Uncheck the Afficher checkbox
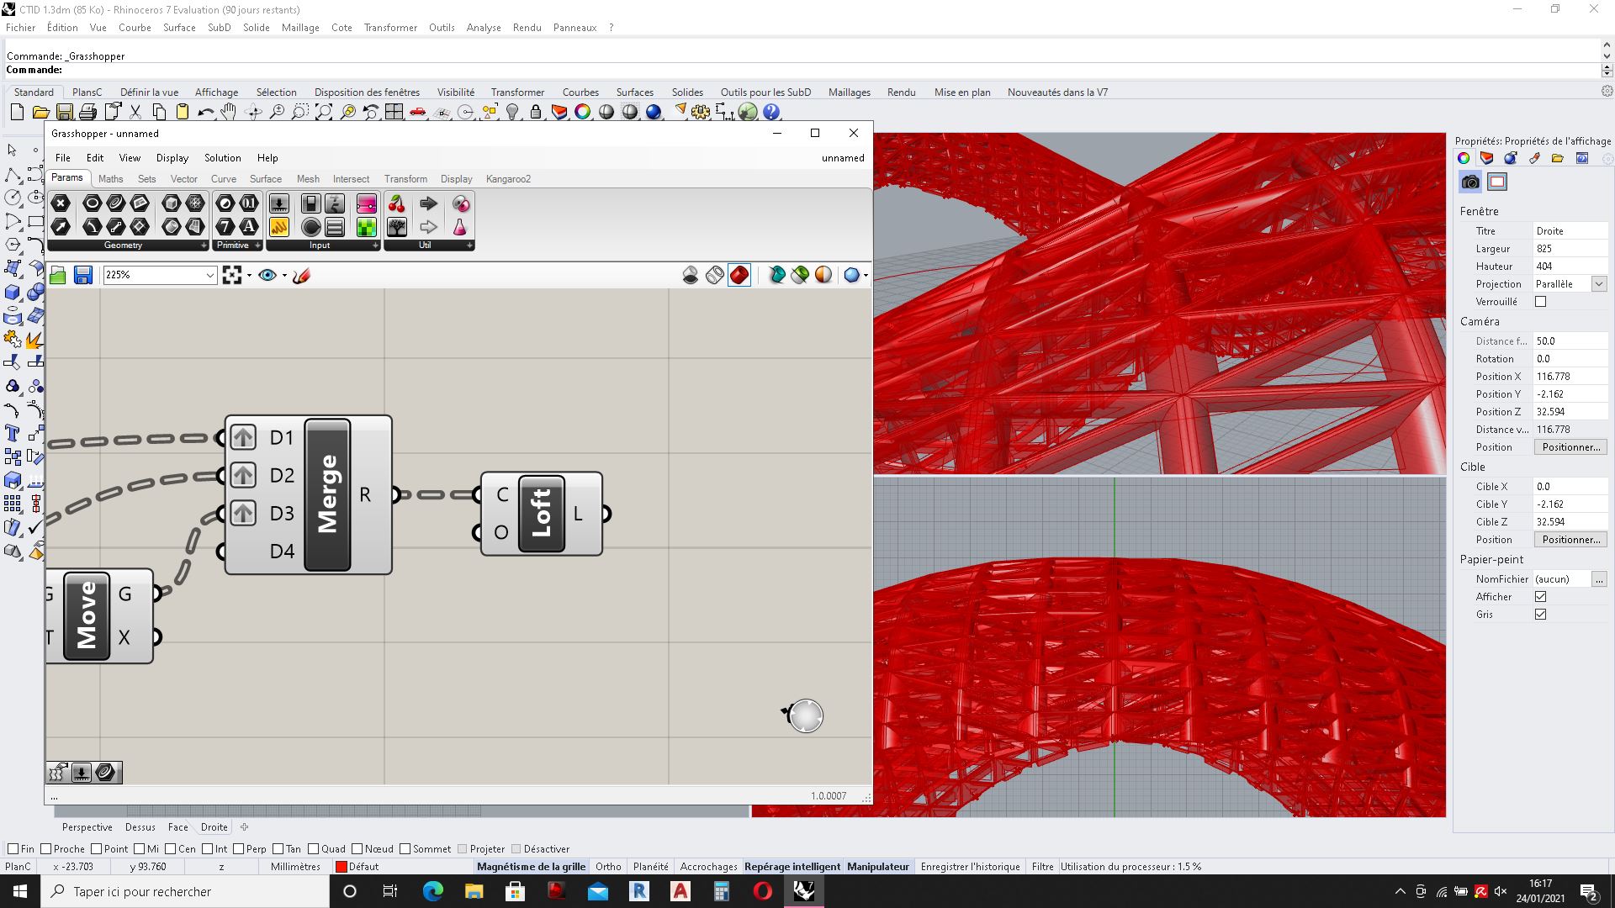 tap(1540, 597)
